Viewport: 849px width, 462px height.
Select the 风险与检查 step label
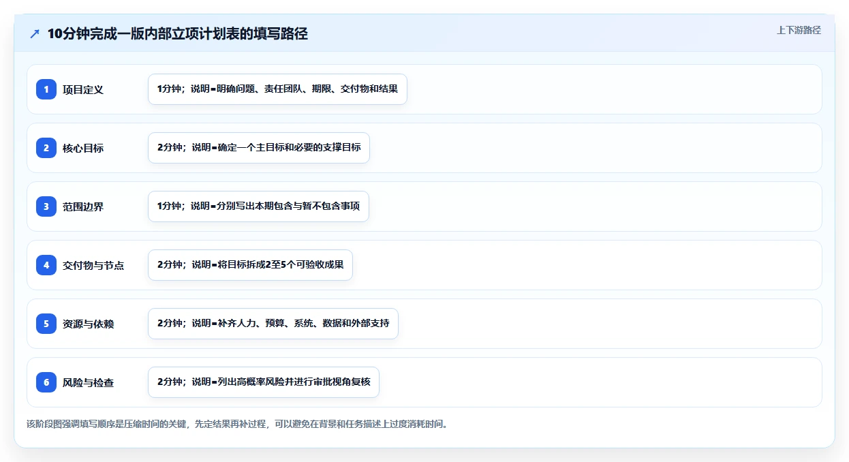[x=88, y=382]
